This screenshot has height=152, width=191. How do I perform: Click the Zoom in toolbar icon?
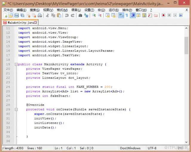click(94, 15)
